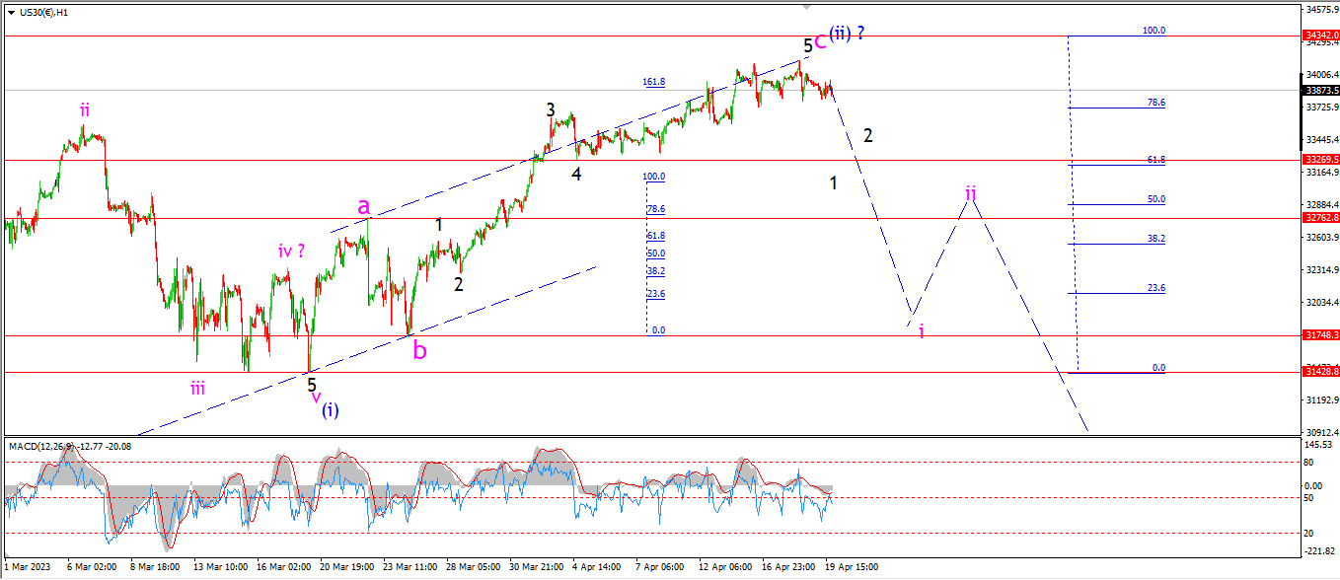The height and width of the screenshot is (580, 1340).
Task: Click the 19 Apr 15:00 time axis label
Action: [854, 568]
